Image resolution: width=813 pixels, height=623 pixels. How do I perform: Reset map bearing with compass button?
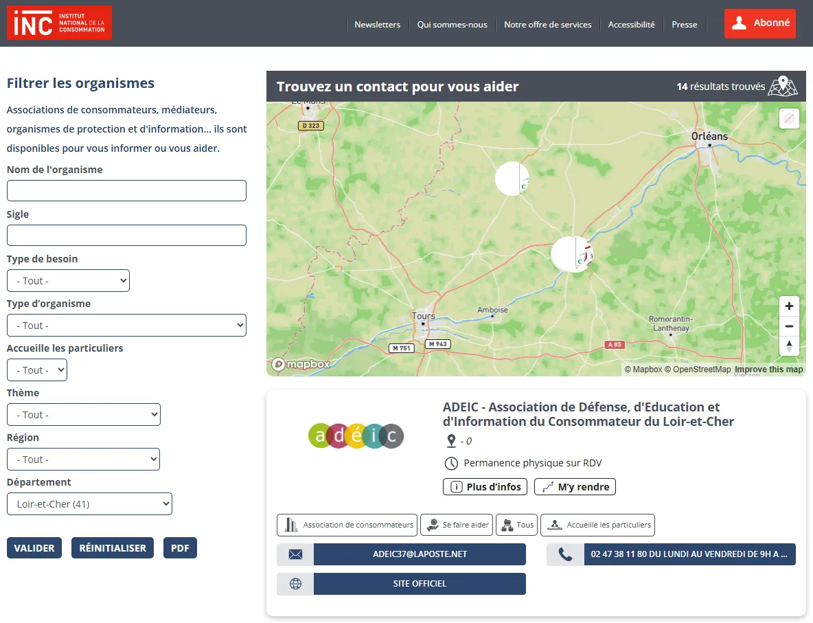pyautogui.click(x=789, y=346)
